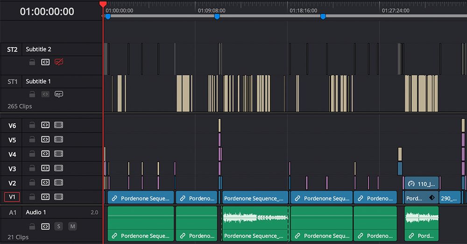Select the V2 track label
Viewport: 467px width, 244px height.
[x=12, y=183]
